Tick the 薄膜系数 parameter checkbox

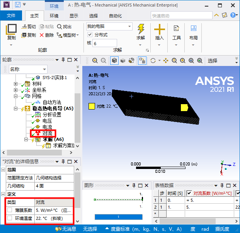[x=10, y=210]
